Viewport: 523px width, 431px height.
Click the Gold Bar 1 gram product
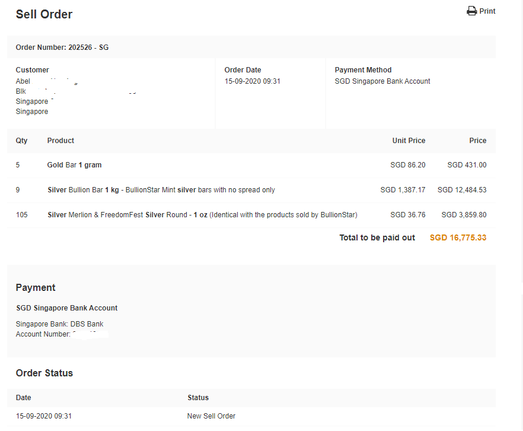coord(74,165)
